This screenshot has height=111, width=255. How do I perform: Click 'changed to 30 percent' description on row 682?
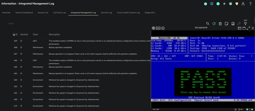[x=74, y=86]
